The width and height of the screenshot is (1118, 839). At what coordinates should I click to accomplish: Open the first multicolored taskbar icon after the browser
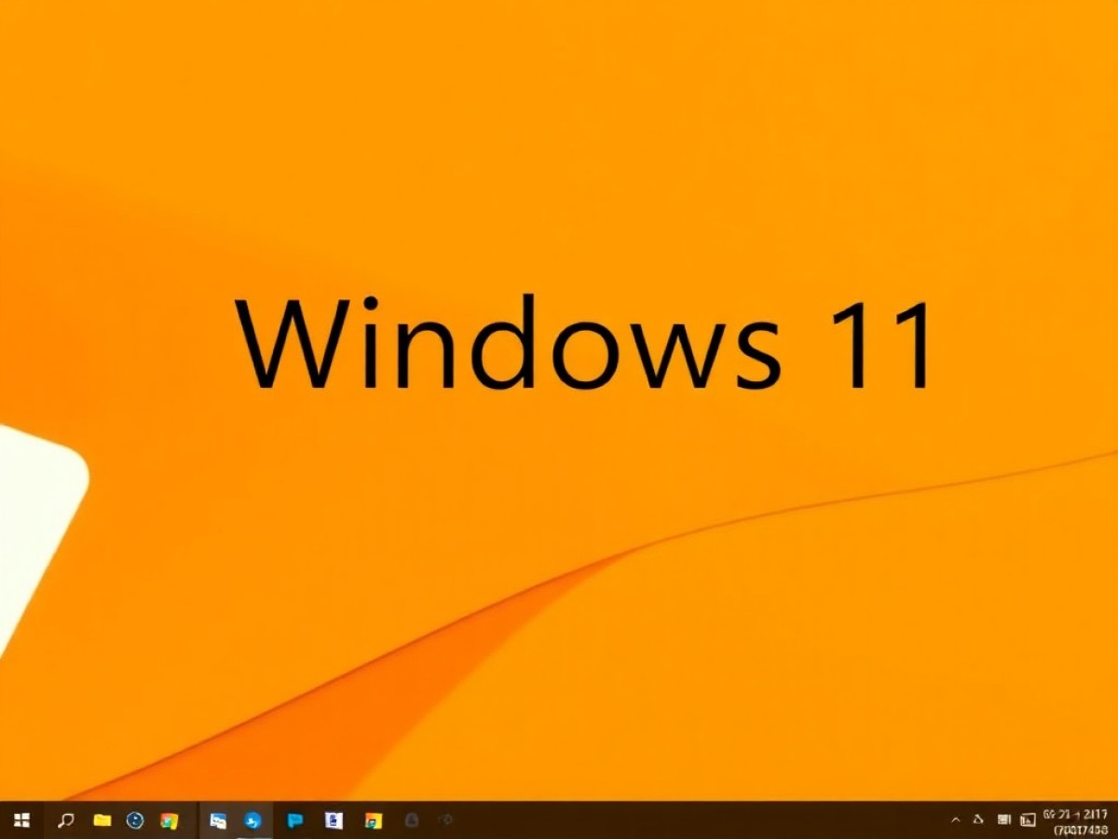coord(169,820)
